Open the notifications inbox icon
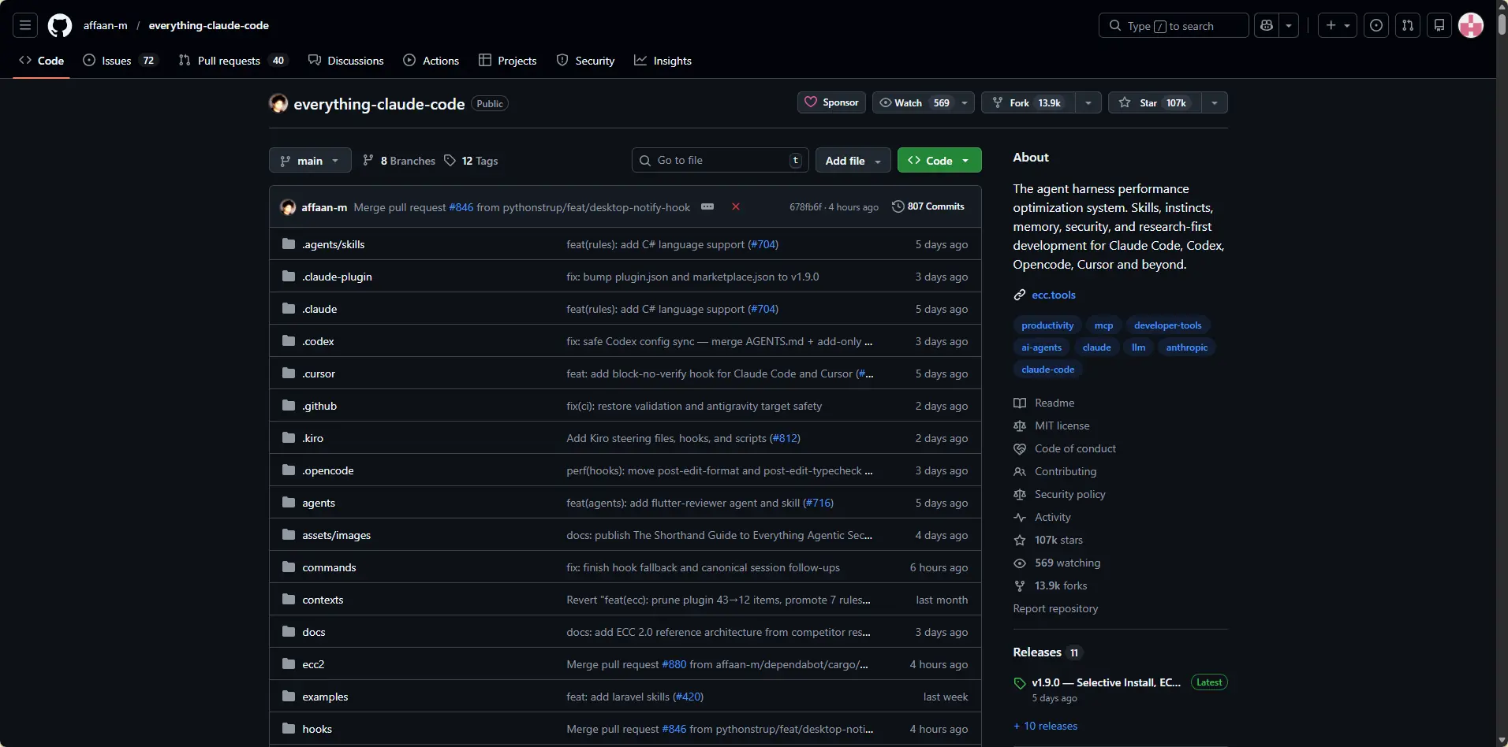 [1439, 25]
